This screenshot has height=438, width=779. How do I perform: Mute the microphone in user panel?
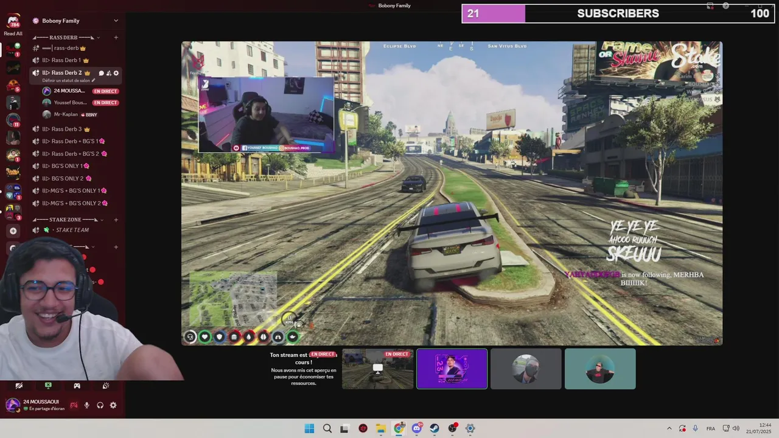click(x=86, y=405)
